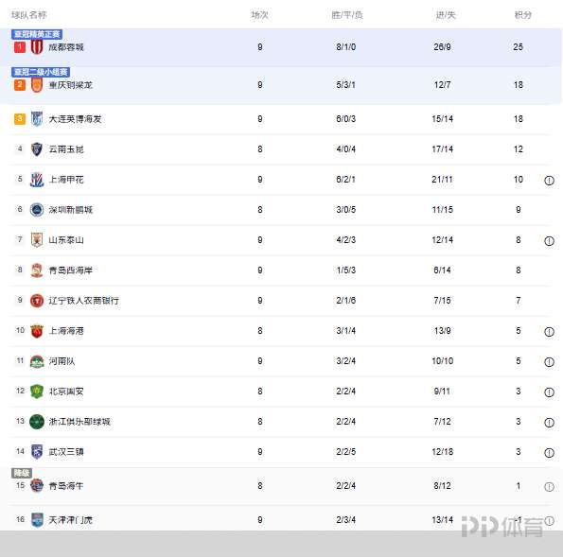Screen dimensions: 563x557
Task: Click the 成都蓉城 team logo
Action: coord(37,47)
